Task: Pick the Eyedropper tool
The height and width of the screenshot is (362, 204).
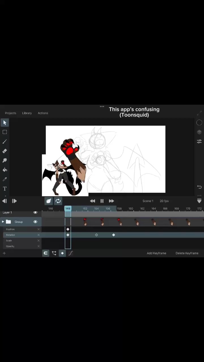Action: coord(5,179)
